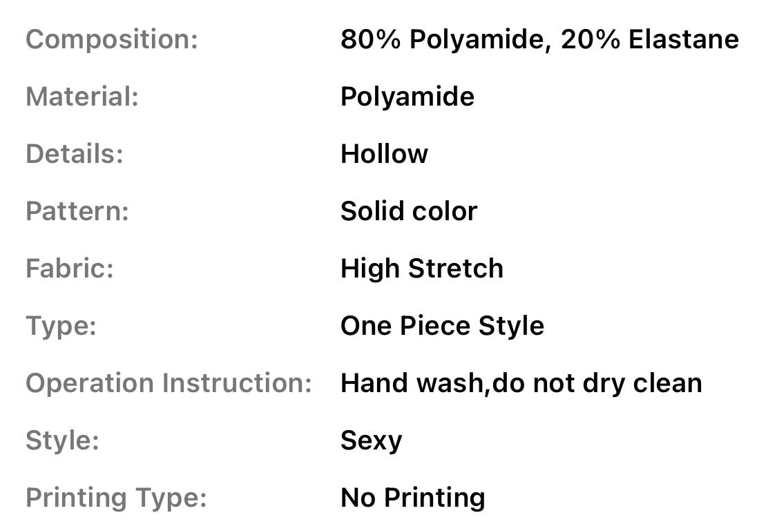
Task: Click the do not dry clean text
Action: pos(596,383)
